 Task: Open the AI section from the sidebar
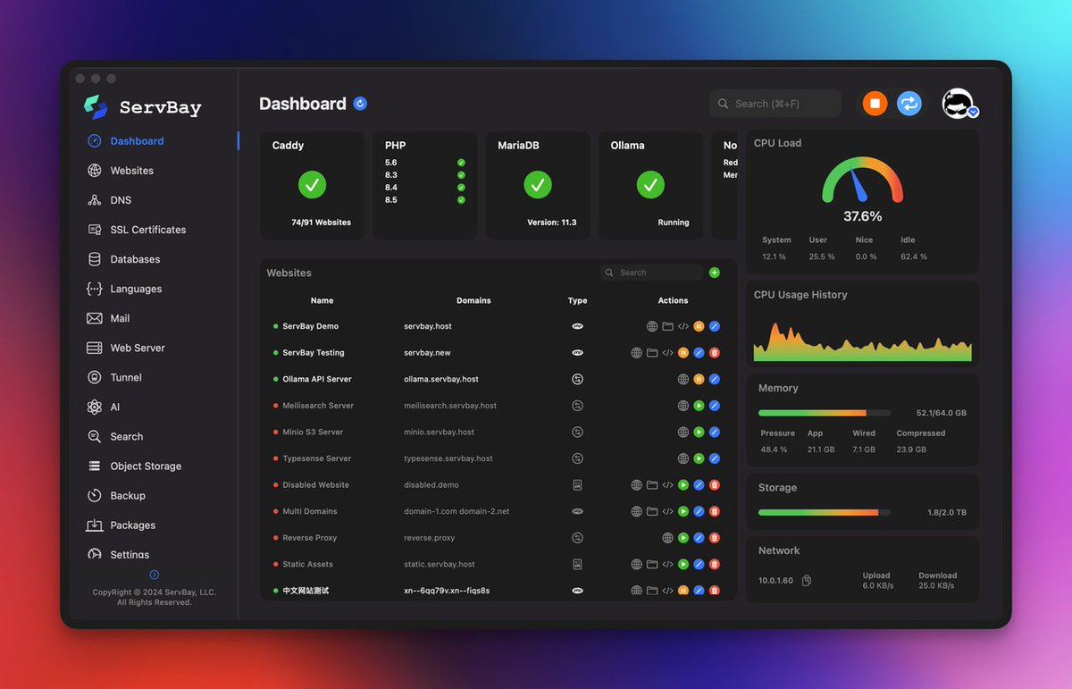pos(112,407)
